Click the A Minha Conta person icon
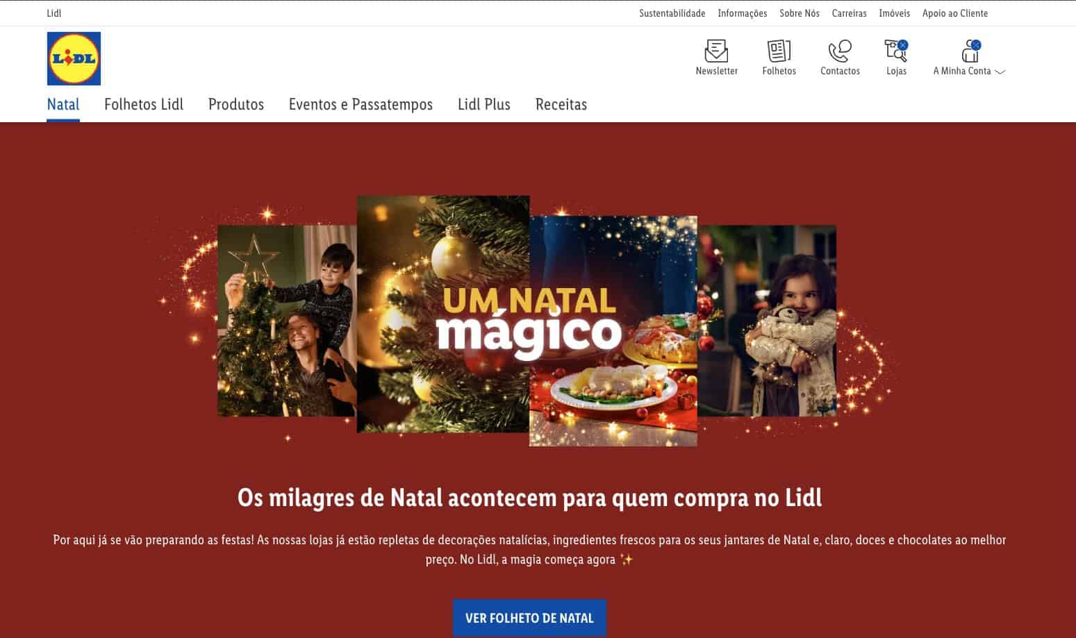Screen dimensions: 1076x638 pyautogui.click(x=970, y=51)
